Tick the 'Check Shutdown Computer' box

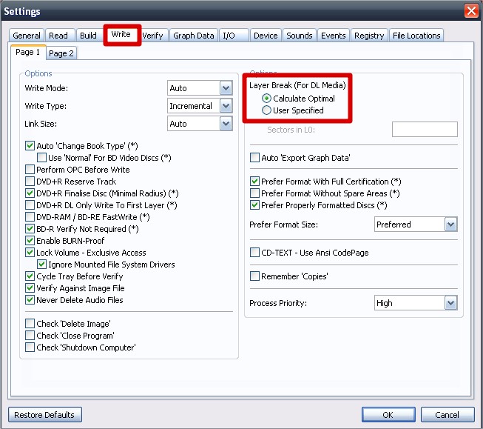pyautogui.click(x=30, y=347)
